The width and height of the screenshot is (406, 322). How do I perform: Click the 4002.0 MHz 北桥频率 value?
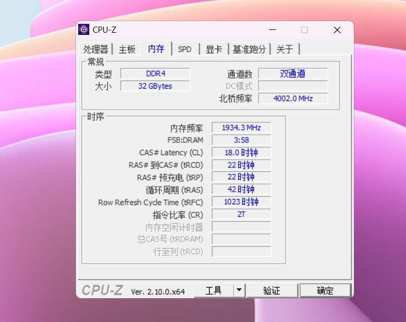[x=293, y=98]
